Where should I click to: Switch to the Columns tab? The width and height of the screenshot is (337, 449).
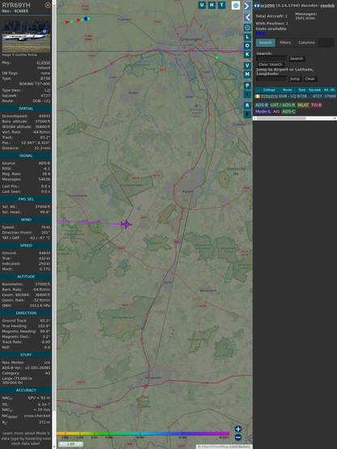click(x=306, y=43)
